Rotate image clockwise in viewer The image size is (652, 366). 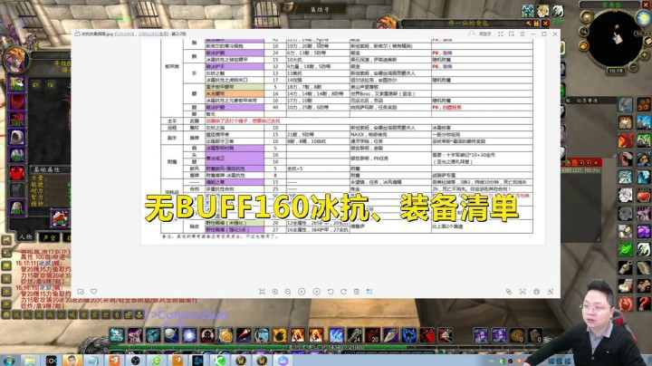[x=343, y=292]
